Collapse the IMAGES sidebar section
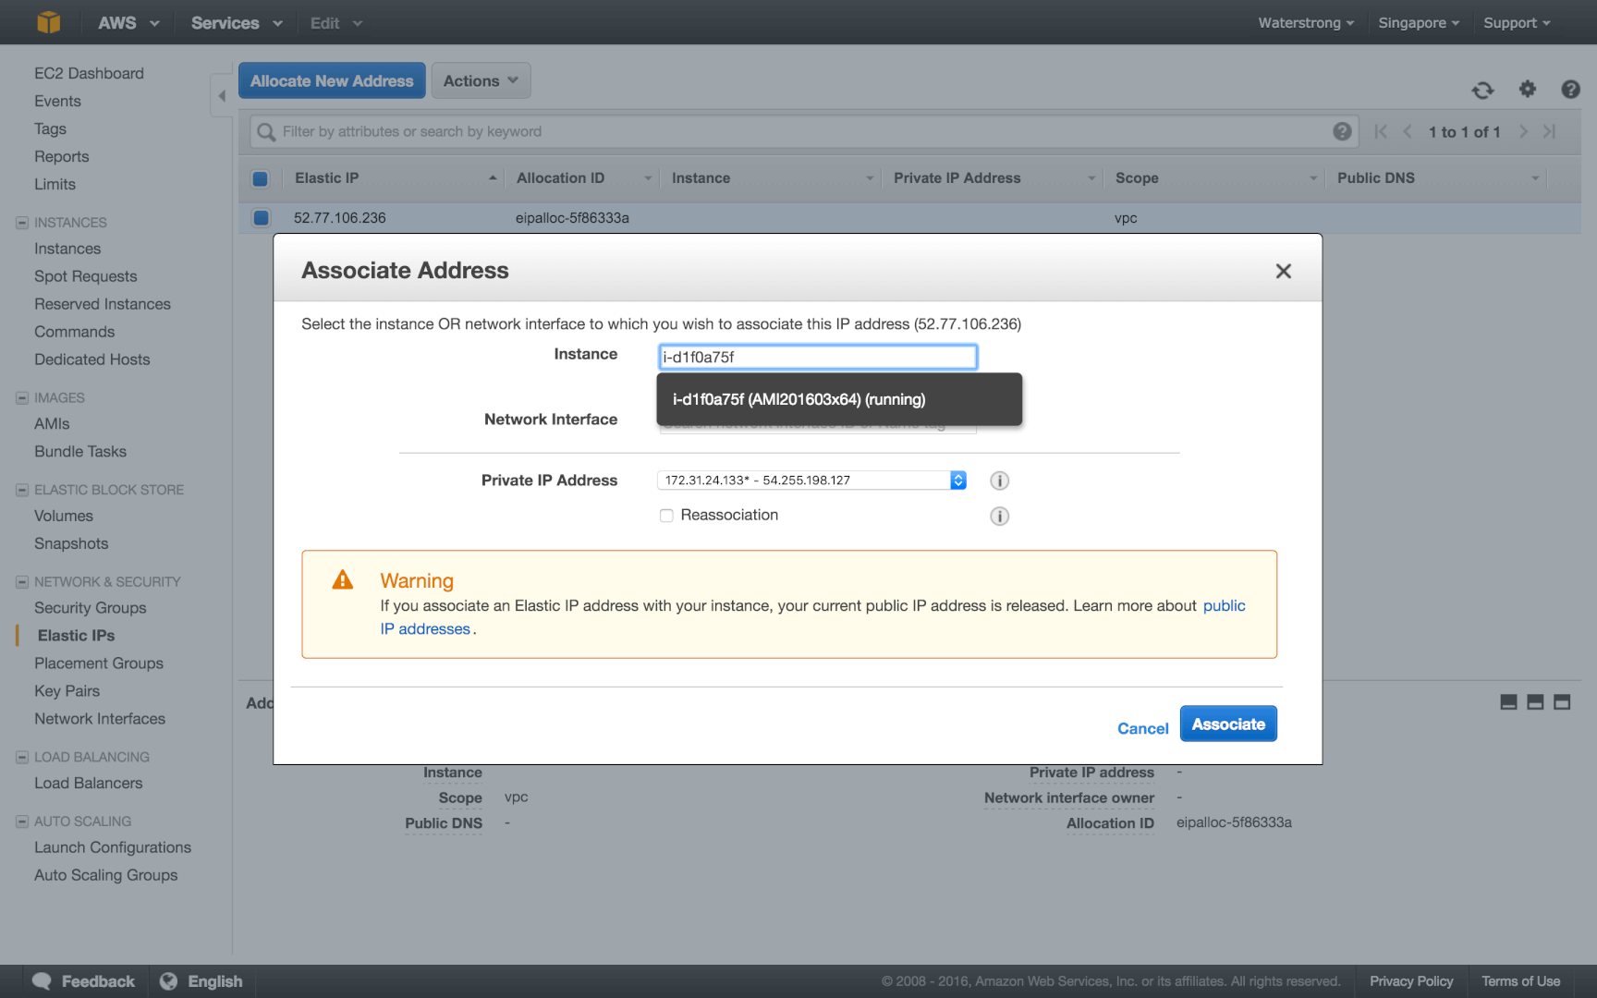The height and width of the screenshot is (998, 1597). point(22,398)
